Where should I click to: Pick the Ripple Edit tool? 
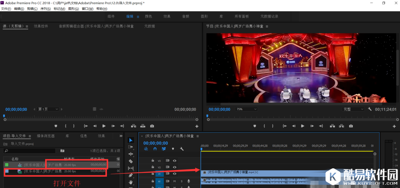click(x=131, y=154)
